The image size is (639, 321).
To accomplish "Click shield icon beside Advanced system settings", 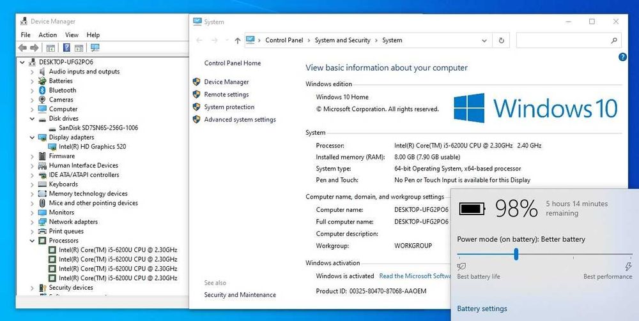I will point(196,119).
